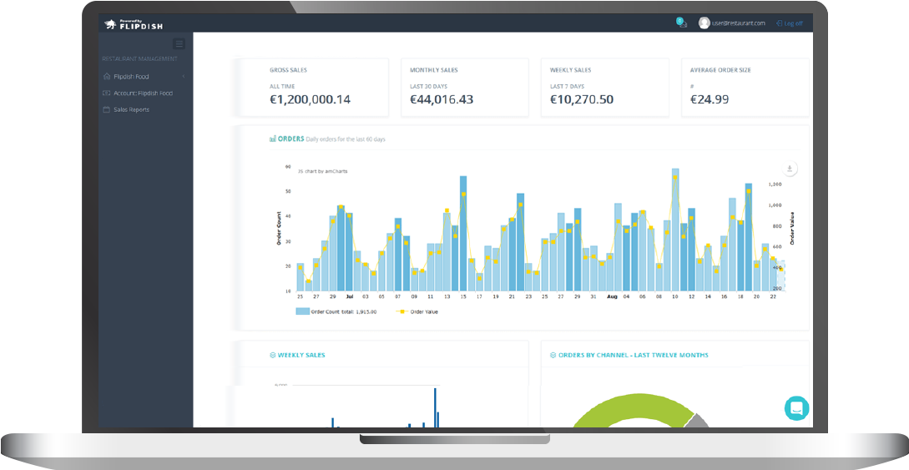Open Account: Flipdish Food sidebar item

[144, 93]
